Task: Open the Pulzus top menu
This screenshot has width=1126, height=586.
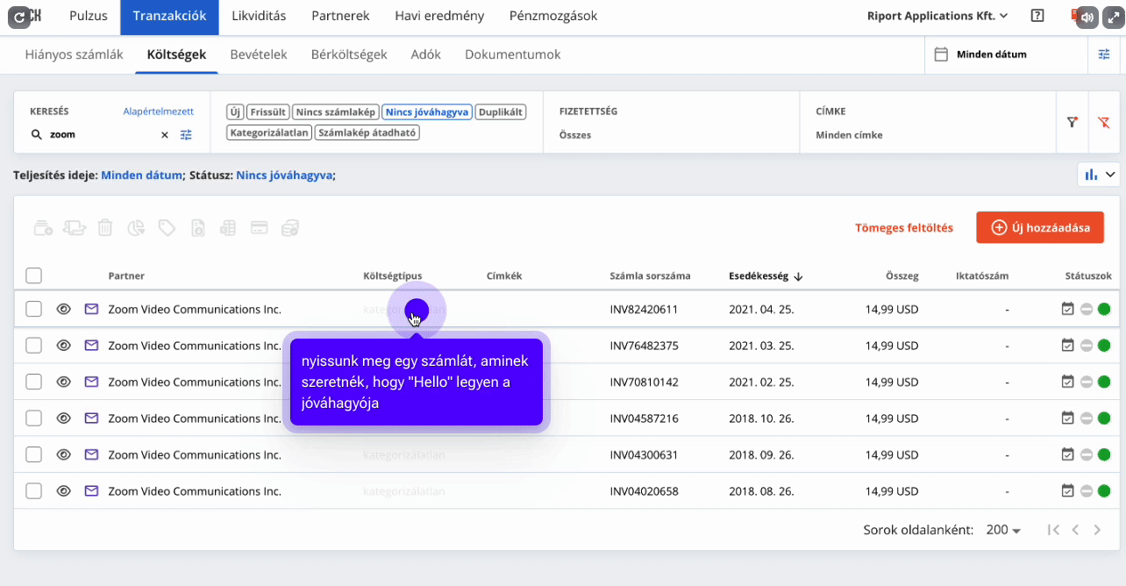Action: click(x=89, y=16)
